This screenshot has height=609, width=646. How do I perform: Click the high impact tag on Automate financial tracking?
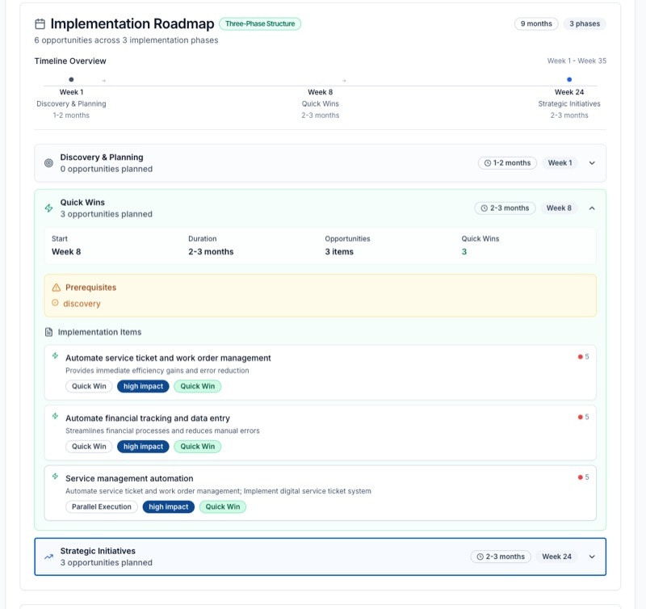144,447
